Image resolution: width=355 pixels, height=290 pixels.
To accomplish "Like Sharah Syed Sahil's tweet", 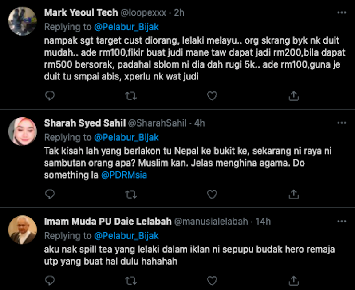I will click(x=212, y=194).
